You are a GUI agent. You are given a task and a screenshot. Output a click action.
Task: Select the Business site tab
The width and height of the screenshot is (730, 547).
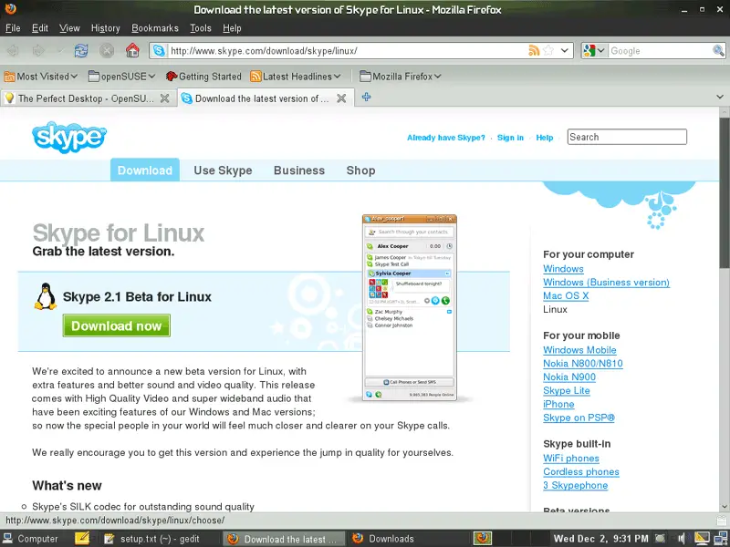(299, 170)
